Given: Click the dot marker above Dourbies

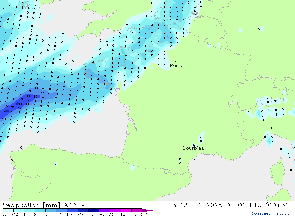Looking at the screenshot, I should [x=194, y=145].
